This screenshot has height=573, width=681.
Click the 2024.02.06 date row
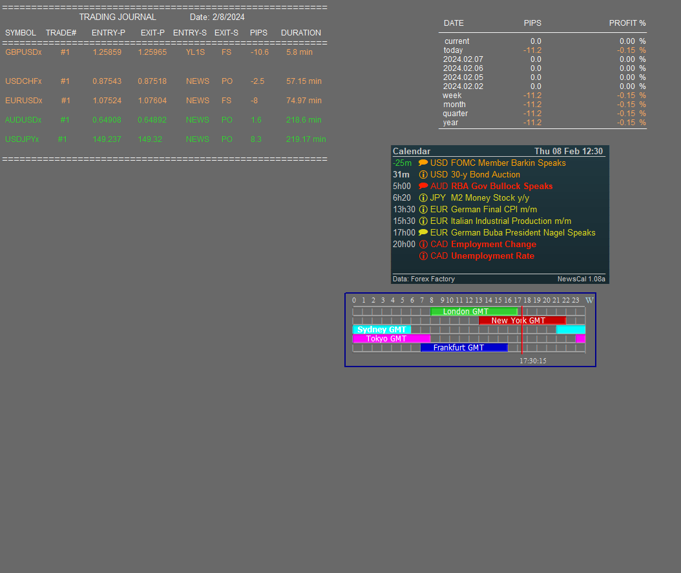coord(463,68)
